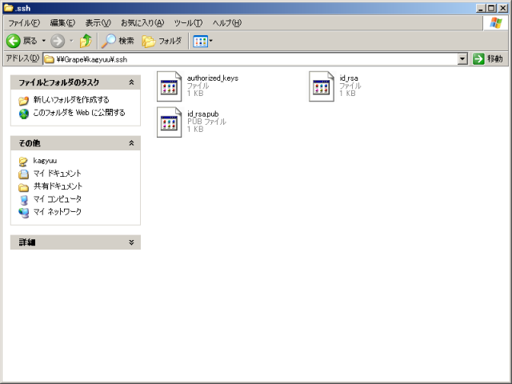Select the authorized_keys file icon

[x=170, y=86]
